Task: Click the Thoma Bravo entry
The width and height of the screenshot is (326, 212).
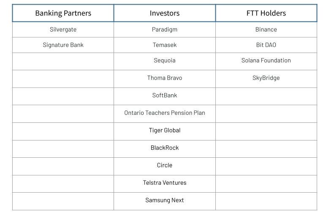Action: [x=164, y=78]
